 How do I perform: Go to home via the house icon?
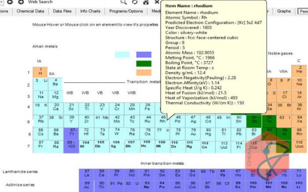click(x=146, y=2)
